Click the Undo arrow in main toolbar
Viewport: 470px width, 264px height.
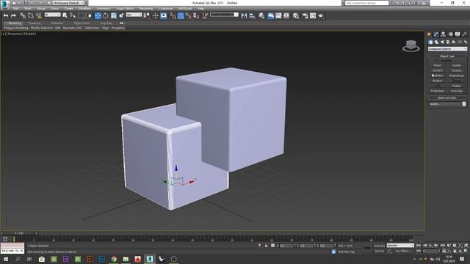(6, 15)
